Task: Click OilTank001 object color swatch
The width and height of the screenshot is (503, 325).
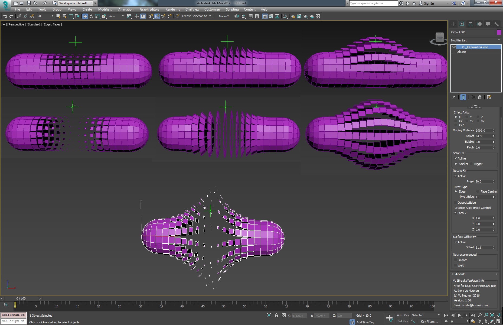Action: click(x=499, y=32)
